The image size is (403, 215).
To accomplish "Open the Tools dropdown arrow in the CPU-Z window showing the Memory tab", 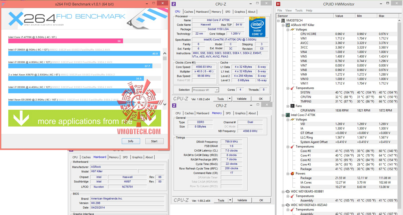I will pos(230,200).
